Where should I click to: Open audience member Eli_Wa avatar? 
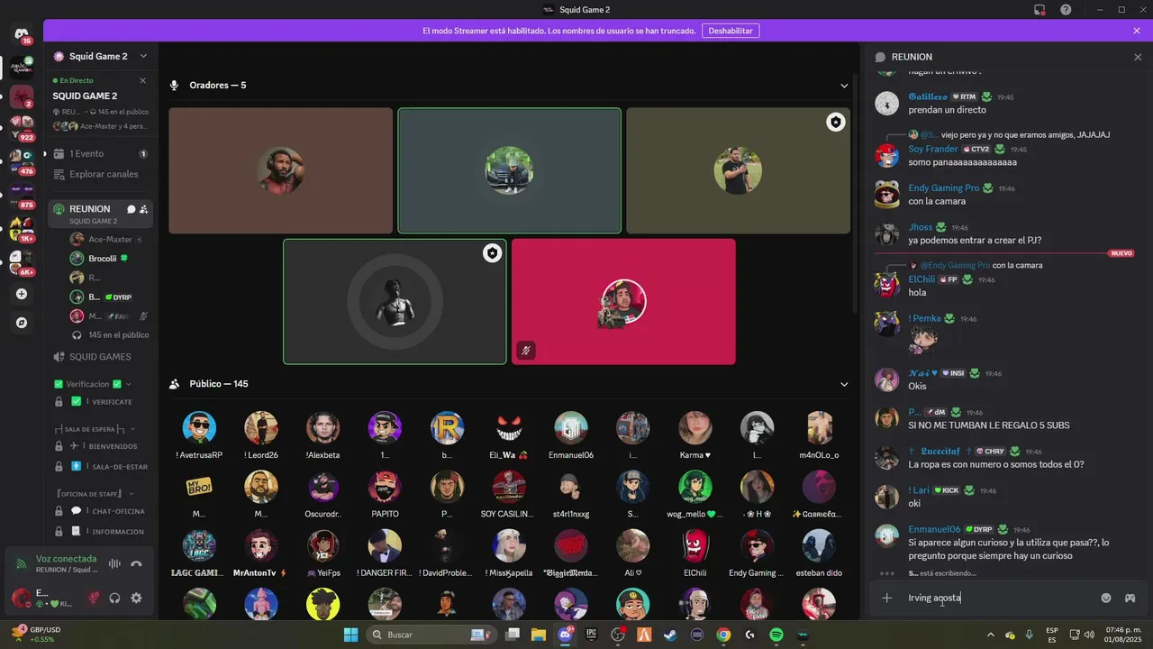coord(509,428)
